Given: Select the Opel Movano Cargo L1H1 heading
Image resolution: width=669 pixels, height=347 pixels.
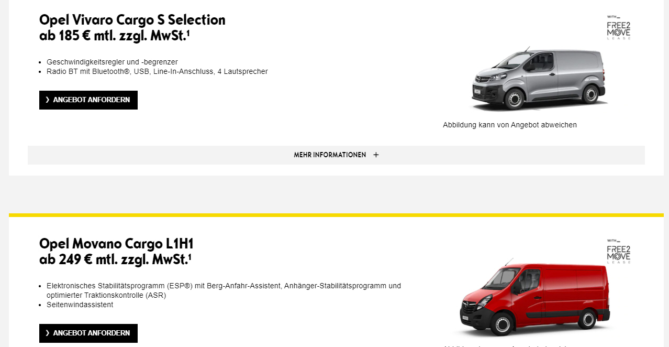Looking at the screenshot, I should [116, 244].
